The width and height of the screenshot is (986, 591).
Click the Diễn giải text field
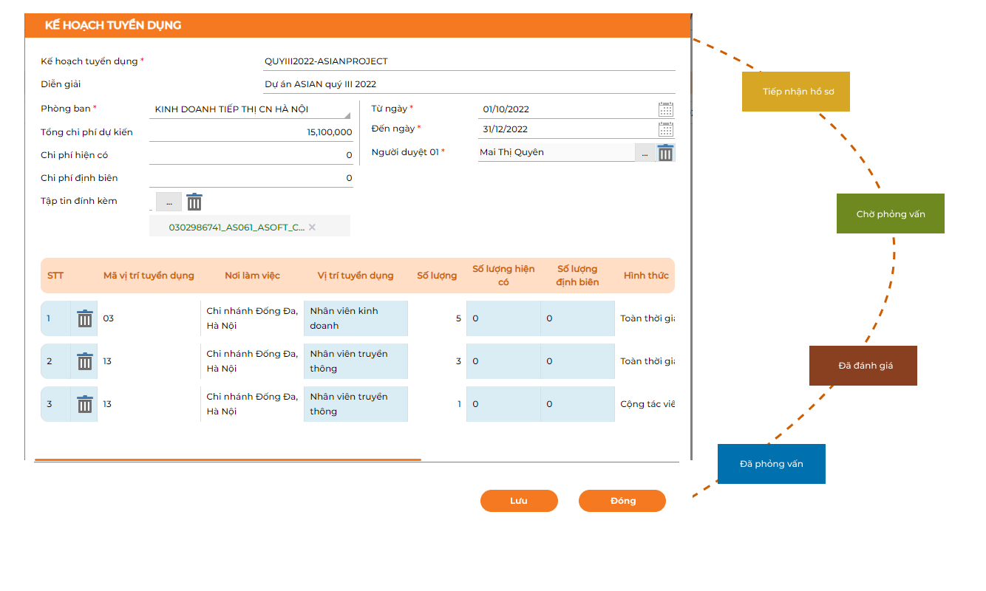click(469, 84)
